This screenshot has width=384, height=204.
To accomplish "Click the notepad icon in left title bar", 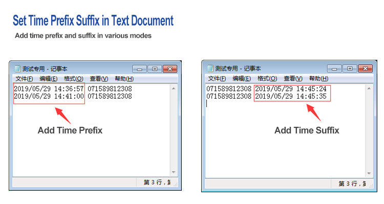I will tap(17, 69).
